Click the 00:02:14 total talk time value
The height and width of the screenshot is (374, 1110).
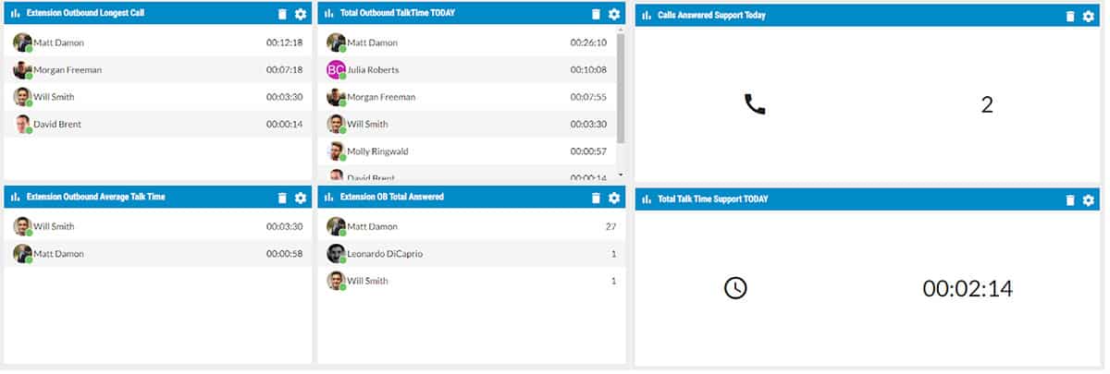(968, 289)
